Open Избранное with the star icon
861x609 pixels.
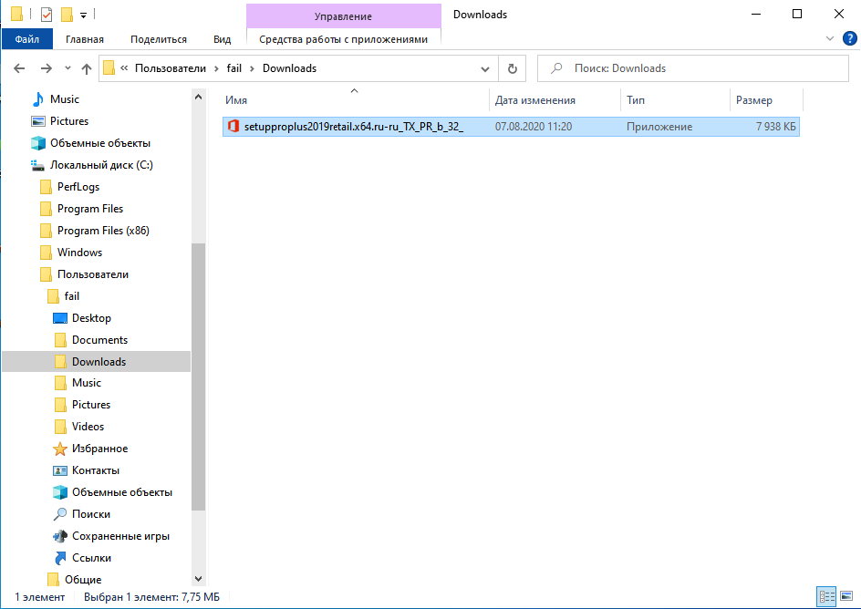(99, 449)
